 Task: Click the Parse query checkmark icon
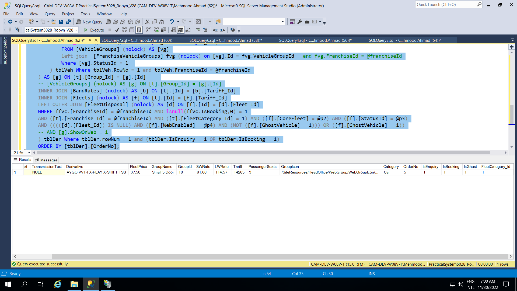coord(117,30)
